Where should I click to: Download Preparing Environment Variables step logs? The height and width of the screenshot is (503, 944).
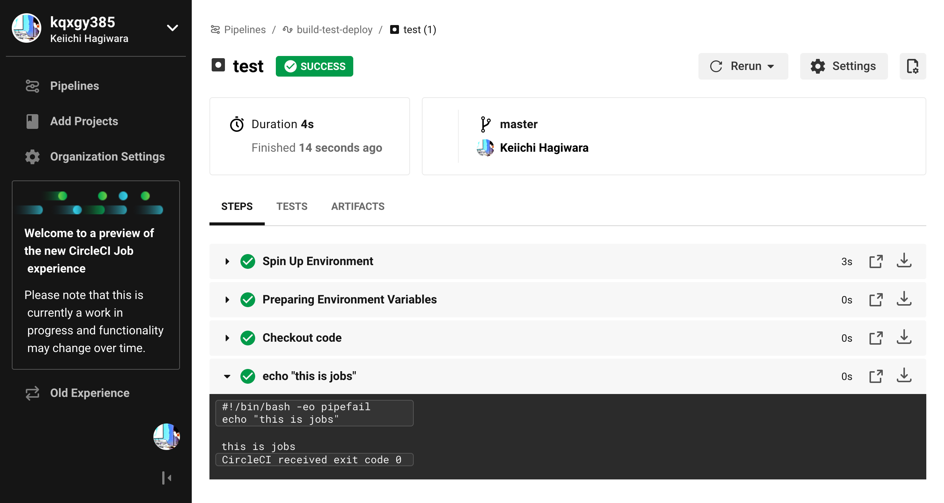click(x=904, y=299)
